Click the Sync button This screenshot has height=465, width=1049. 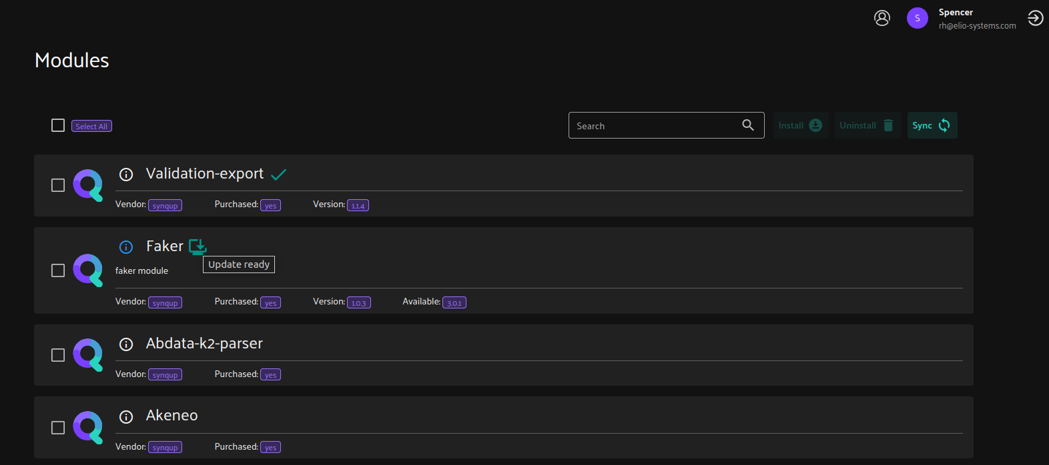(x=932, y=125)
